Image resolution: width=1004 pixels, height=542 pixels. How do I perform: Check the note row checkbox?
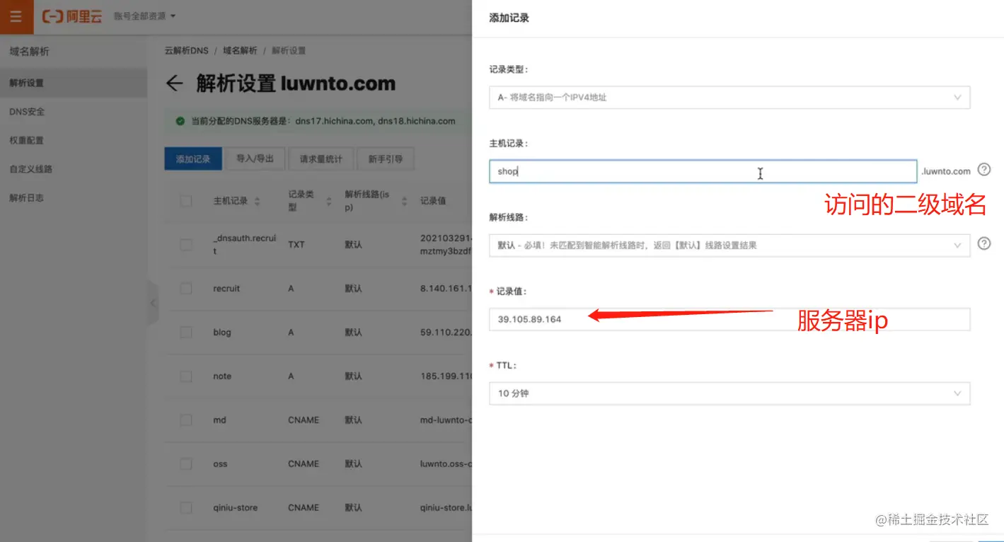click(186, 376)
